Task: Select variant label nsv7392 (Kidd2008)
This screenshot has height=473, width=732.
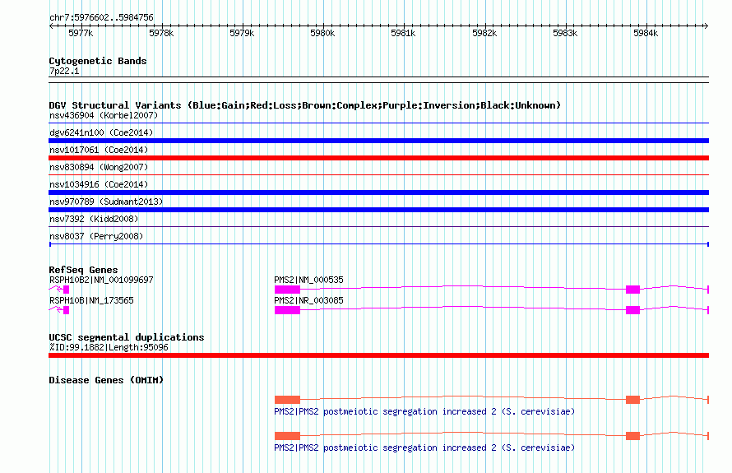Action: 94,219
